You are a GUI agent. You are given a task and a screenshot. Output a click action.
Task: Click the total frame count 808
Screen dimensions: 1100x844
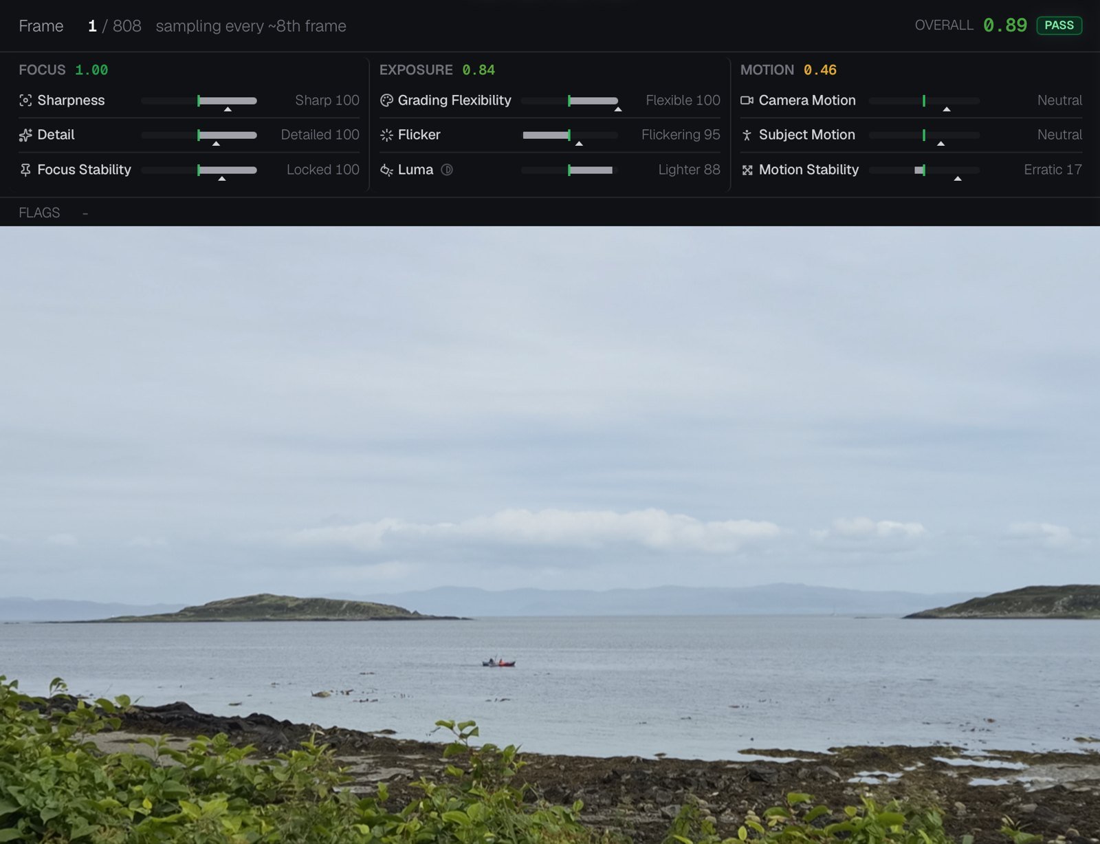click(127, 26)
